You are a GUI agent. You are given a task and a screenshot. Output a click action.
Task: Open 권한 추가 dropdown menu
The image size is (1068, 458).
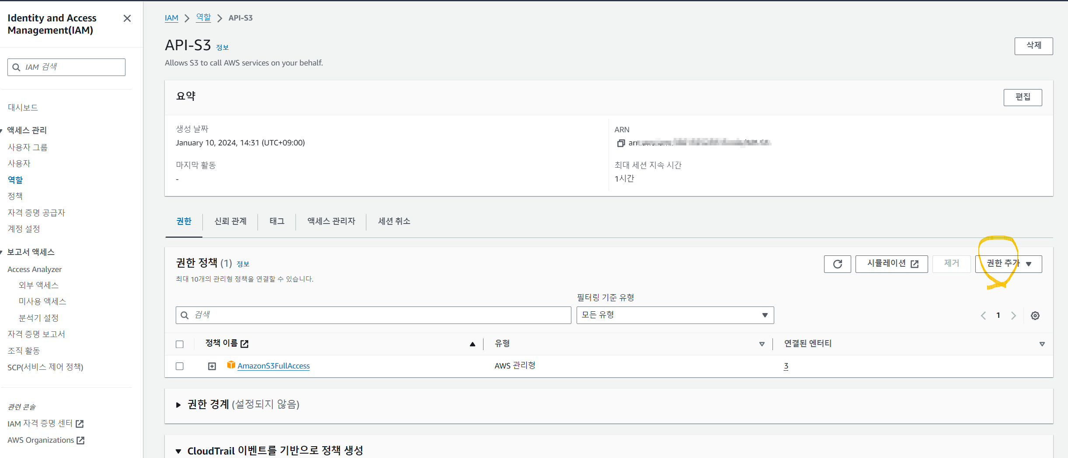click(x=1009, y=264)
